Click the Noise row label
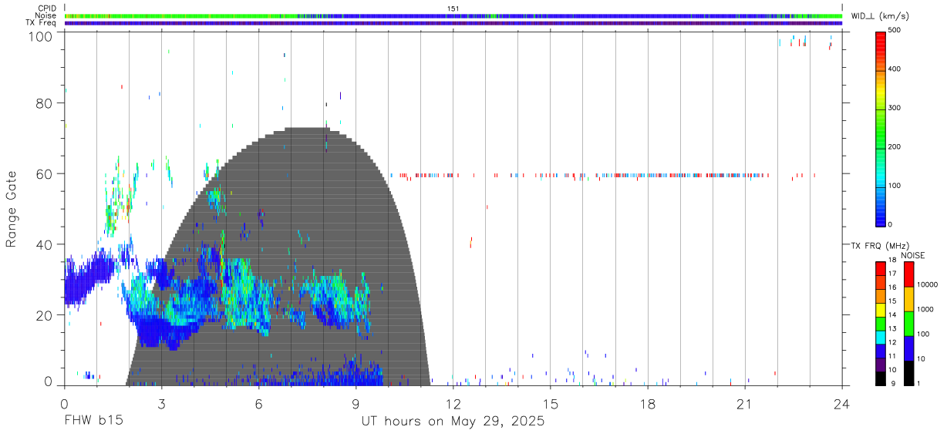Screen dimensions: 947x437 [x=46, y=15]
